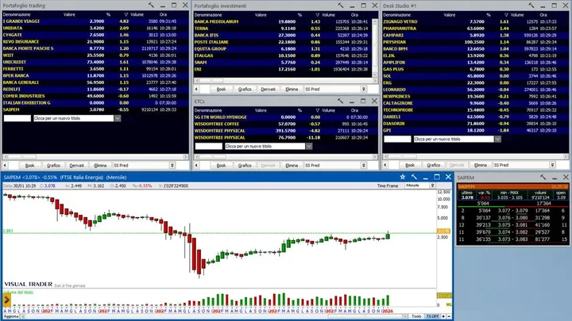Click empty ticker field in Portafoglio trading
The image size is (572, 321).
(x=17, y=118)
